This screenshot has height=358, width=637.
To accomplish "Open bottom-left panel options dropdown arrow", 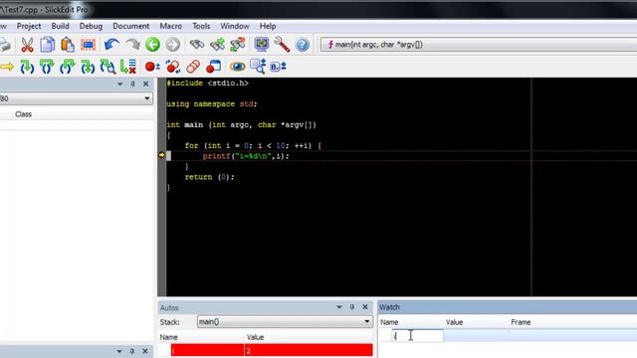I will (119, 351).
